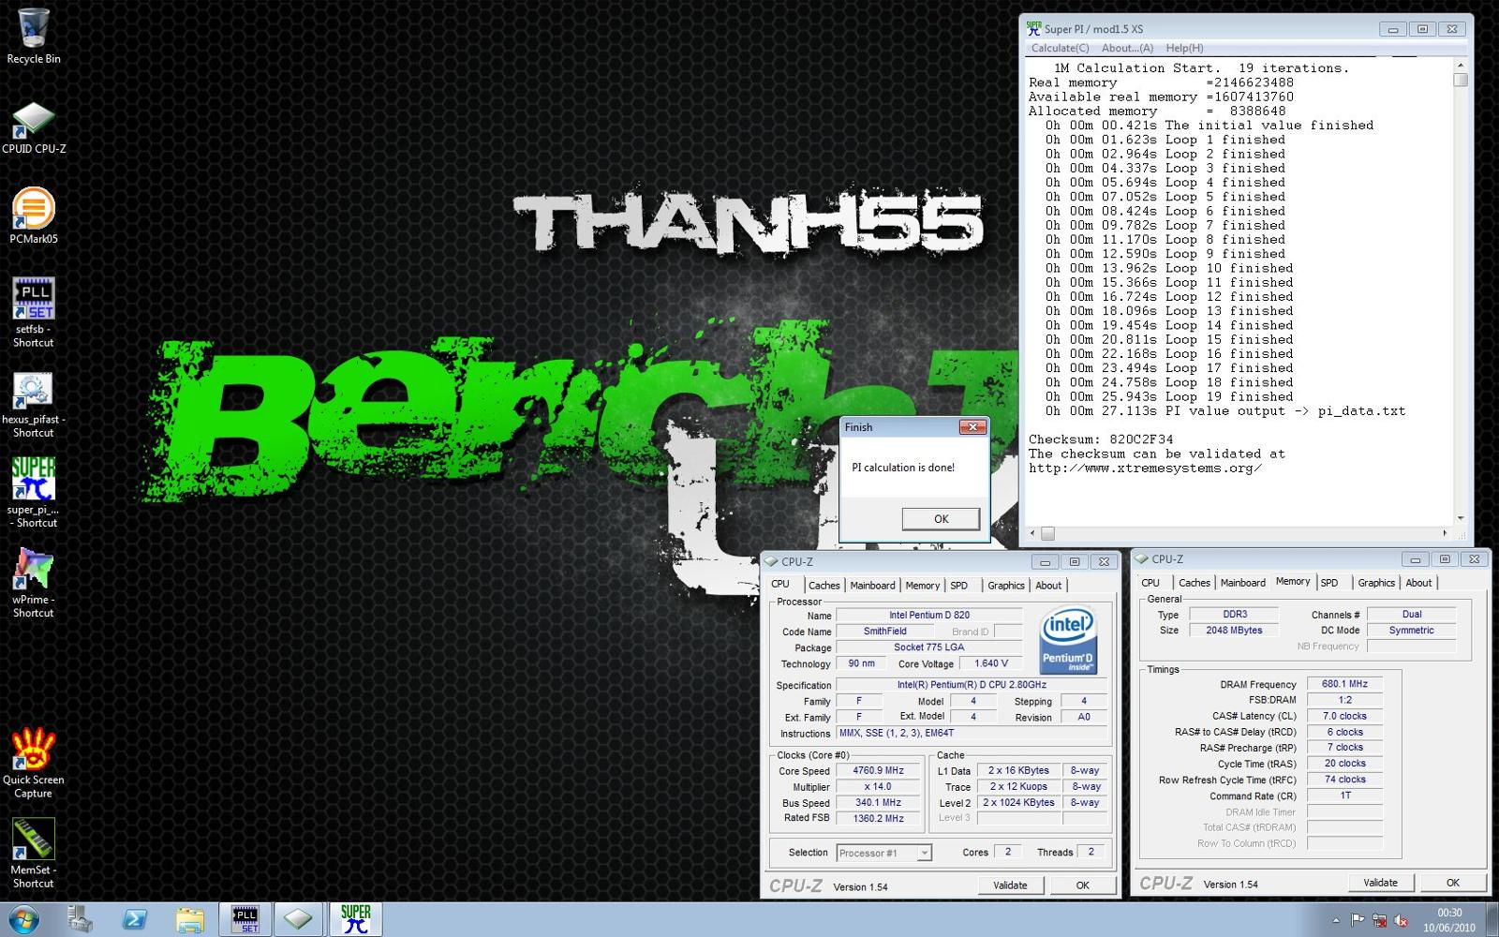Switch to Mainboard tab in left CPU-Z
The height and width of the screenshot is (937, 1499).
[872, 586]
